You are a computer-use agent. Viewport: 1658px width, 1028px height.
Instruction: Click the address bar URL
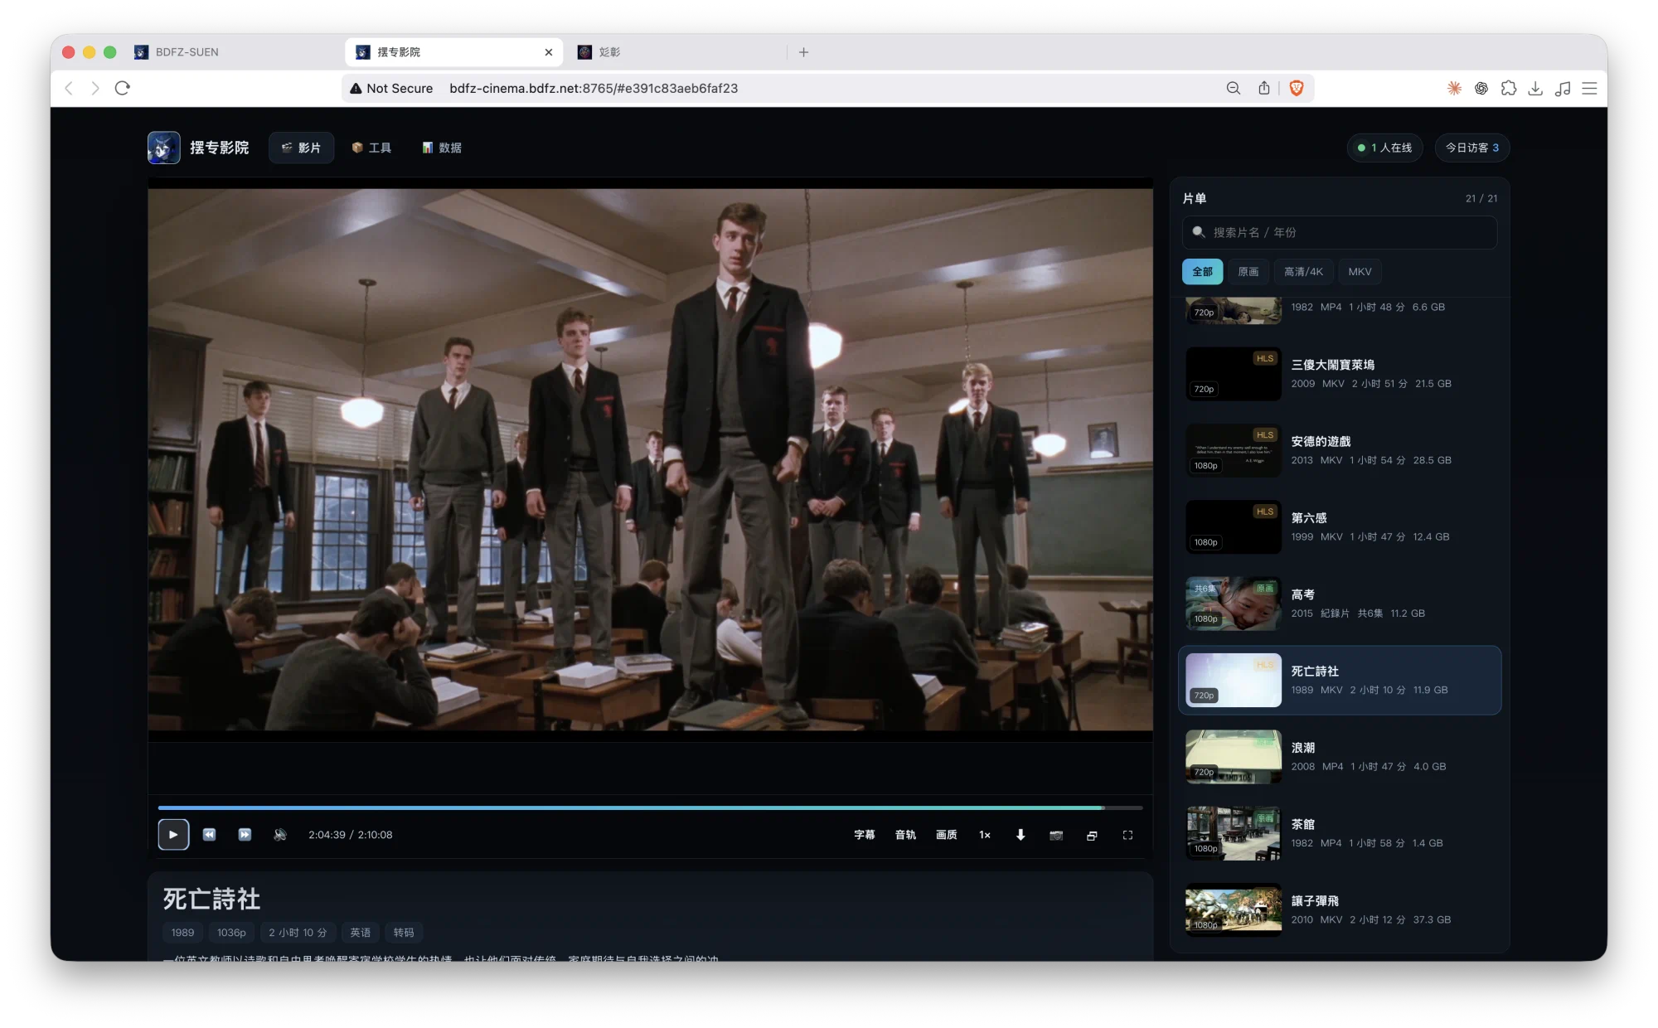point(594,88)
